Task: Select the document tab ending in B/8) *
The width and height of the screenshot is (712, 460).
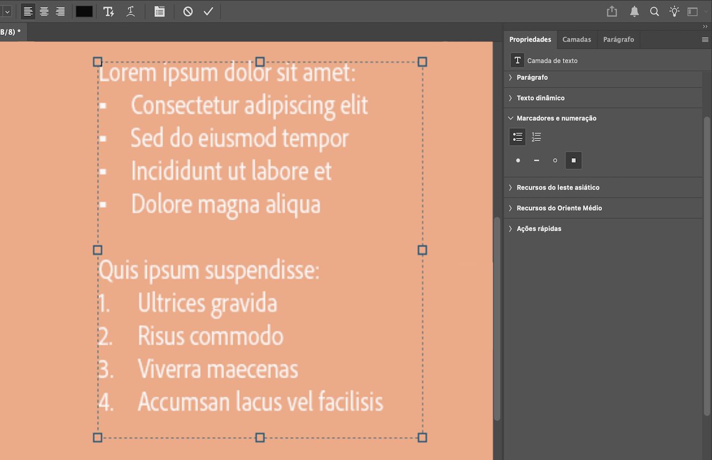Action: coord(12,32)
